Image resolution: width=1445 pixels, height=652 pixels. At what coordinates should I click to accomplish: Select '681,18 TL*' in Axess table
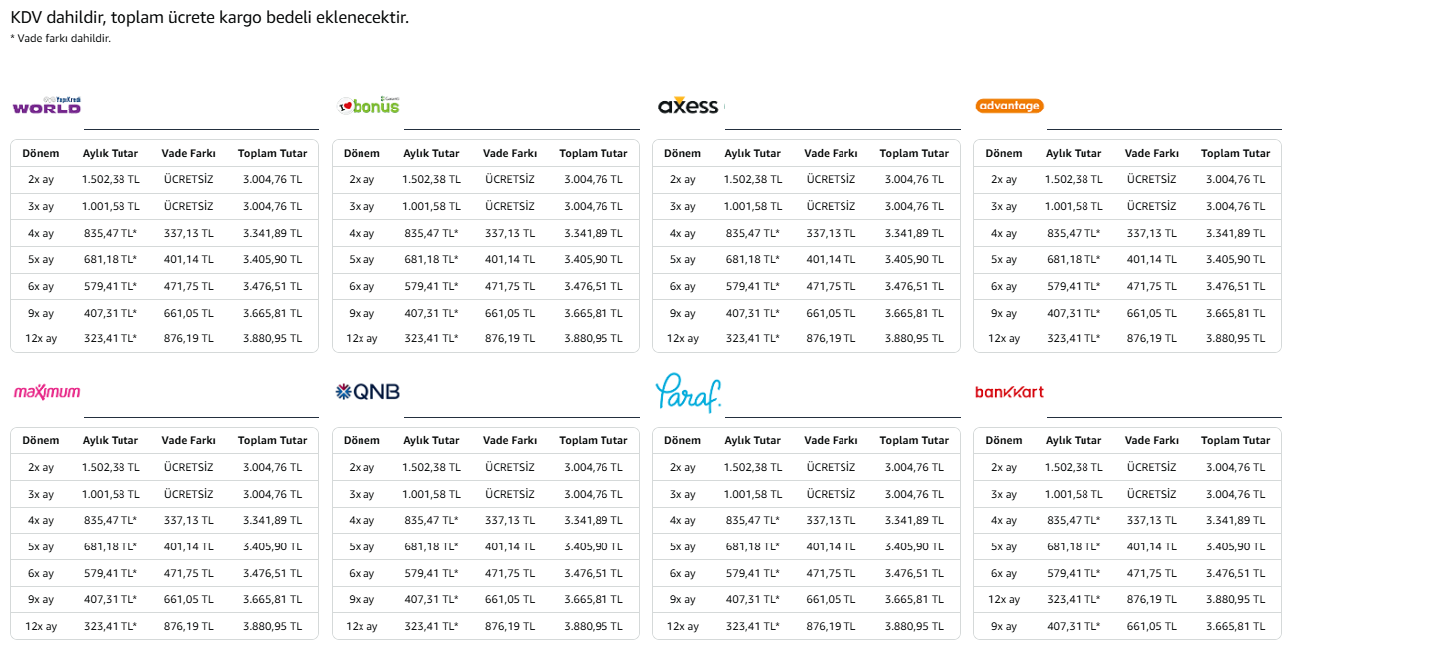pyautogui.click(x=753, y=260)
